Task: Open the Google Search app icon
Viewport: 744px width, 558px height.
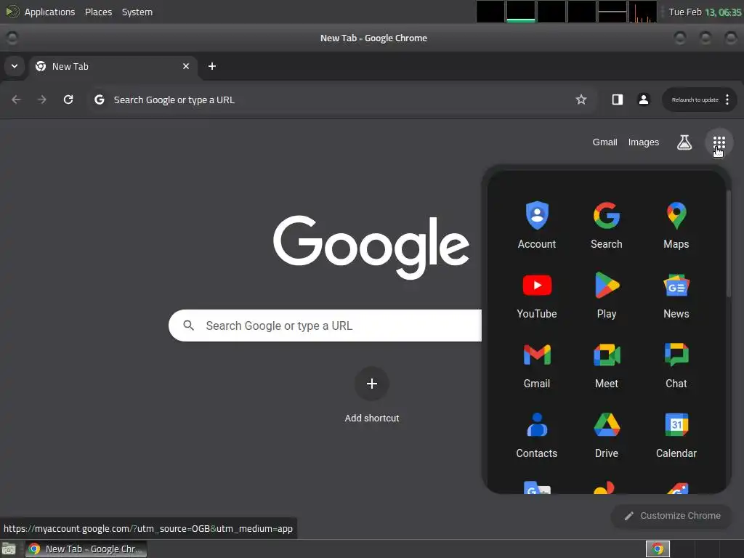Action: coord(607,225)
